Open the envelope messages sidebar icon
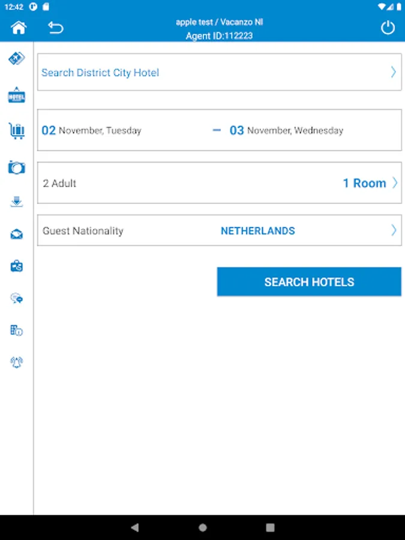The height and width of the screenshot is (540, 405). pos(17,235)
